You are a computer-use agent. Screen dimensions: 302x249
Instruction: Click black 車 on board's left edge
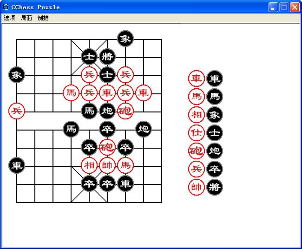click(x=17, y=165)
